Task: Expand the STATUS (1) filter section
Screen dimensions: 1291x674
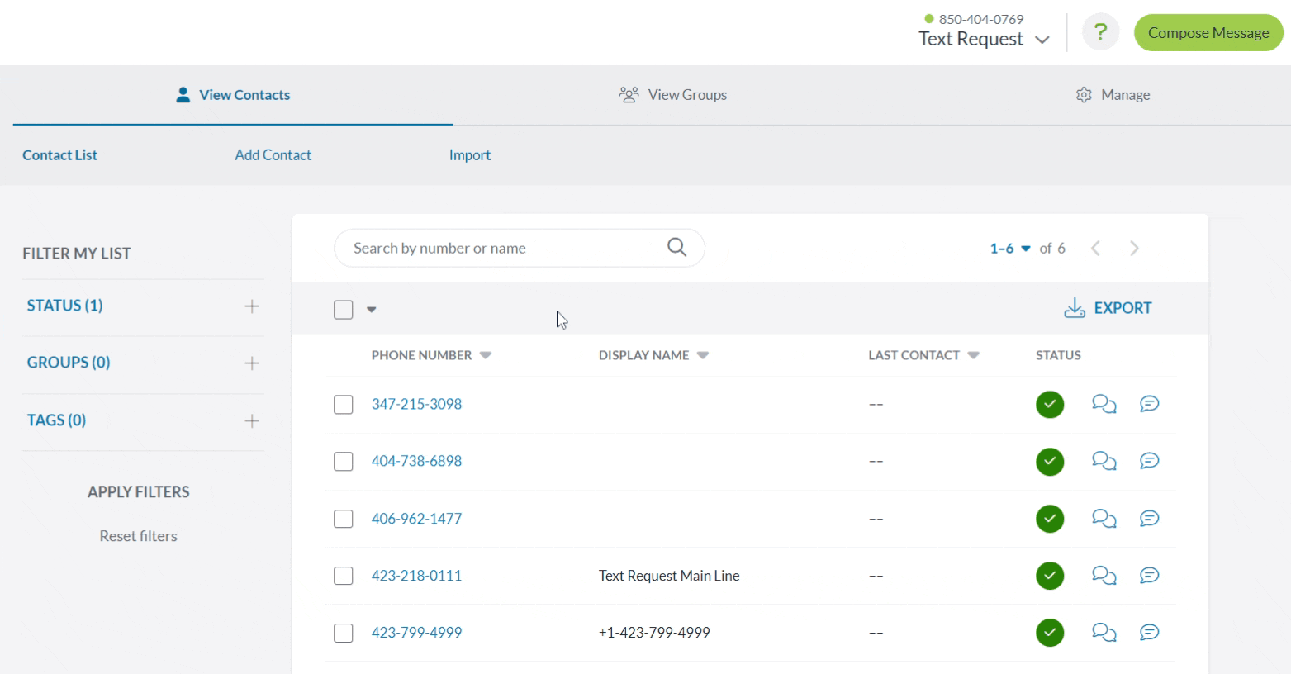Action: [x=252, y=306]
